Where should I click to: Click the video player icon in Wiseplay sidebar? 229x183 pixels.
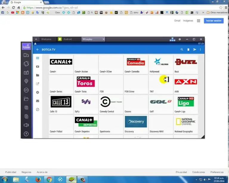[38, 67]
